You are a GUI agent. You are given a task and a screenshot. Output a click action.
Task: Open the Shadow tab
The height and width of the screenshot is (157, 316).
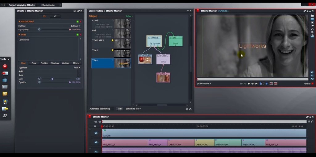pyautogui.click(x=55, y=63)
